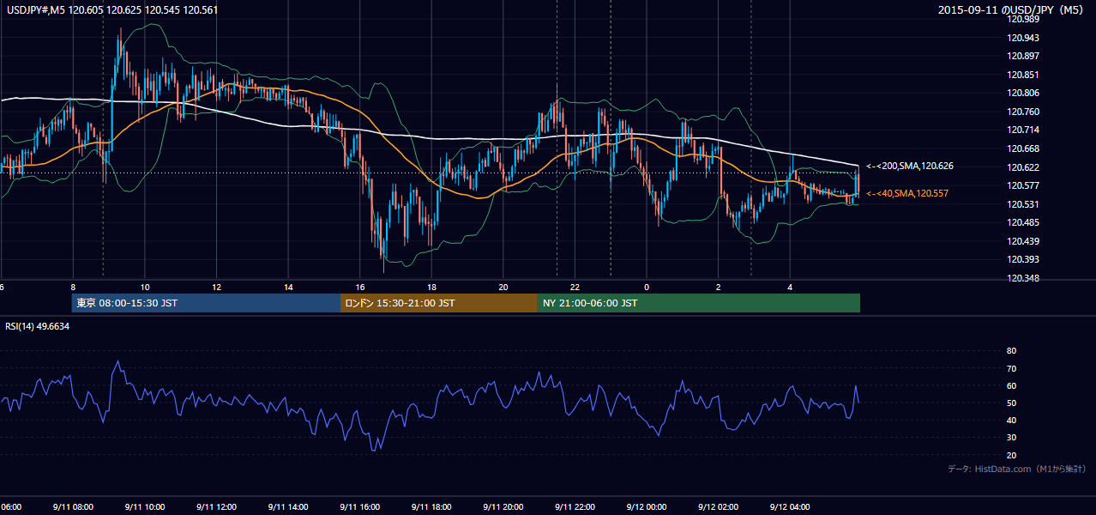Click the NY 21:00-06:00 JST session bar
This screenshot has height=515, width=1096.
699,303
